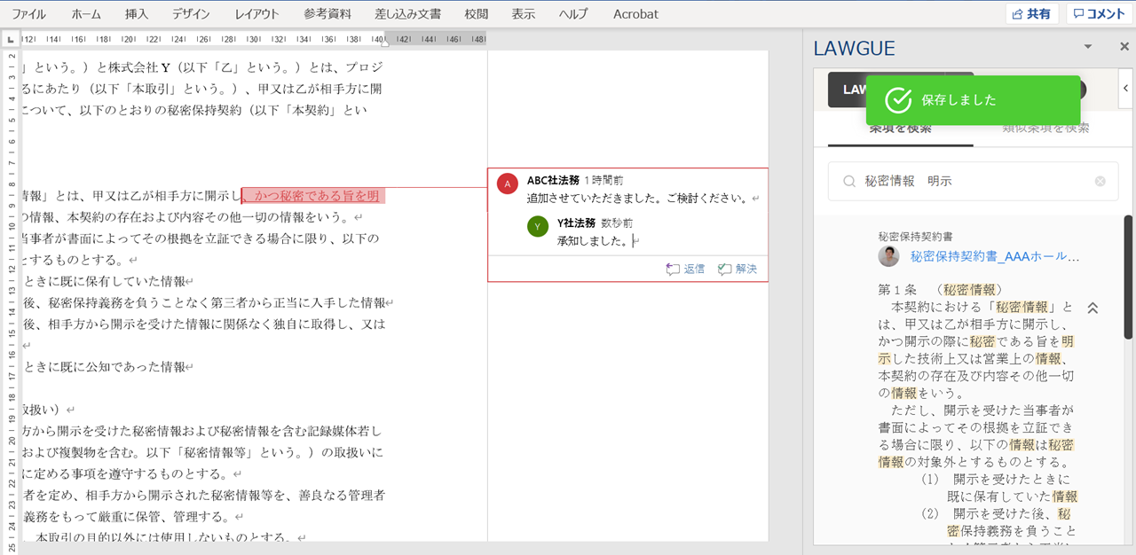This screenshot has width=1136, height=555.
Task: Click the LAWGUE results scrollbar
Action: pos(1128,277)
